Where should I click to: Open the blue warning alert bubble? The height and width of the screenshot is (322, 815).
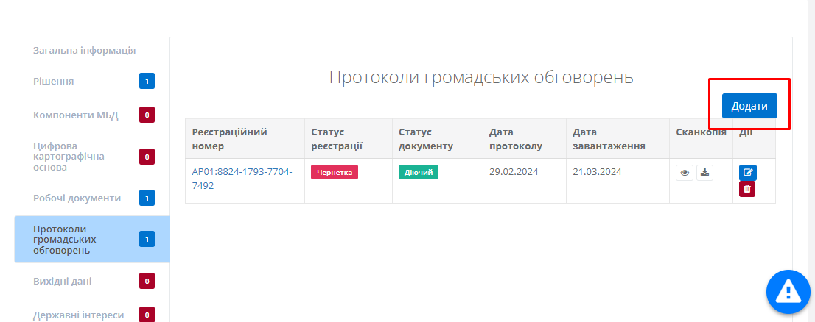[788, 292]
